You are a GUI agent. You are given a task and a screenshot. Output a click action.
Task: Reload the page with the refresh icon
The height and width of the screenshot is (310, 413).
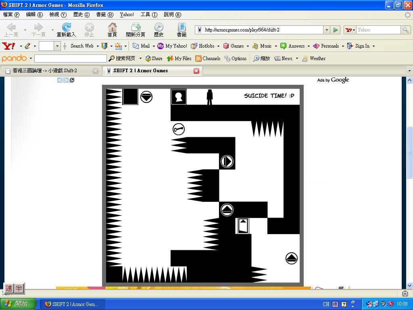[x=66, y=29]
